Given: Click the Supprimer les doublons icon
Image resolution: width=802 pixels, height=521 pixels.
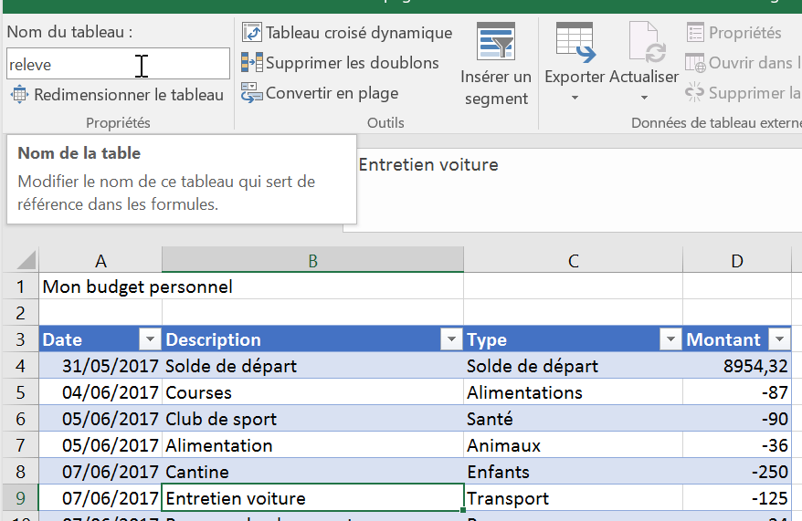Looking at the screenshot, I should tap(251, 62).
